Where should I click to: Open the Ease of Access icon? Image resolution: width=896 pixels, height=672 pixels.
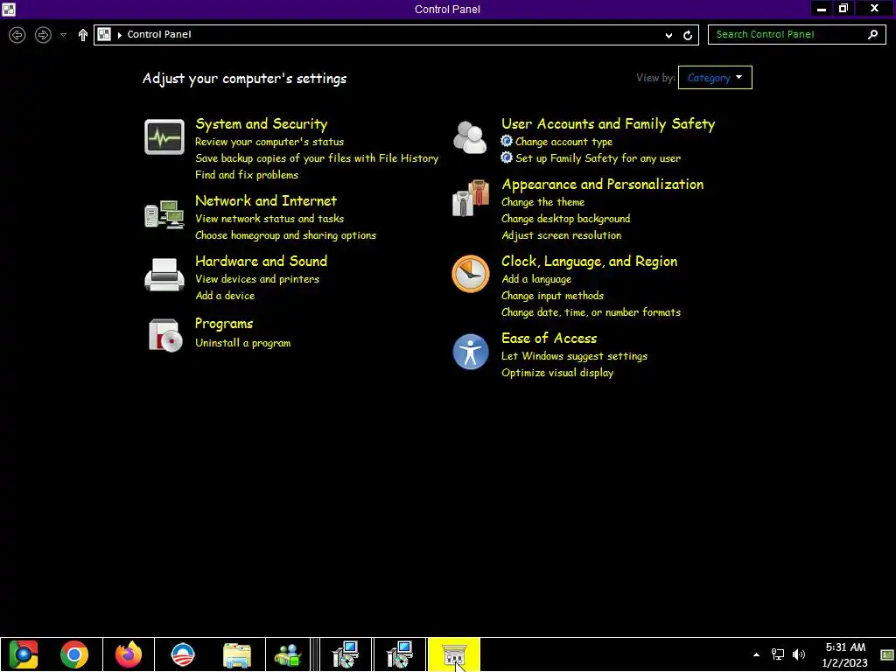tap(470, 352)
